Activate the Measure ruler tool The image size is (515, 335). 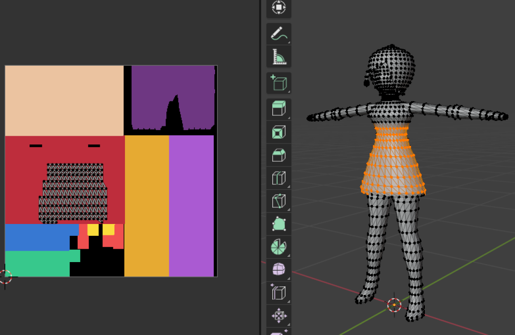coord(278,57)
